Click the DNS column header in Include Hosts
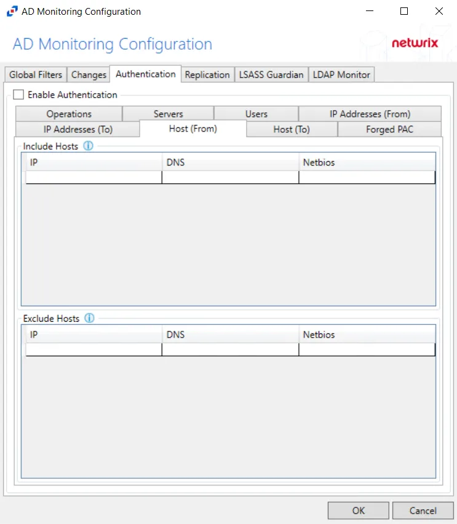Viewport: 457px width, 524px height. point(230,162)
